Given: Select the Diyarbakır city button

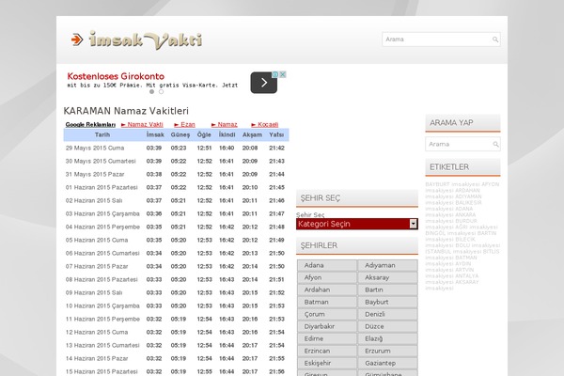Looking at the screenshot, I should (327, 327).
